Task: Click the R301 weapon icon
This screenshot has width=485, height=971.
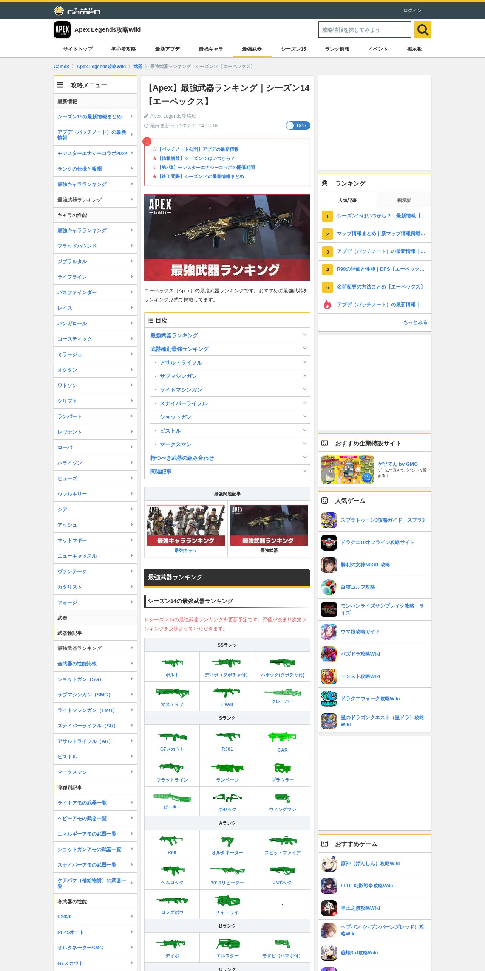Action: [227, 736]
